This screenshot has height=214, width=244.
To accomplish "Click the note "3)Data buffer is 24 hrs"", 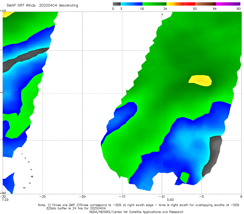I will tap(76, 208).
